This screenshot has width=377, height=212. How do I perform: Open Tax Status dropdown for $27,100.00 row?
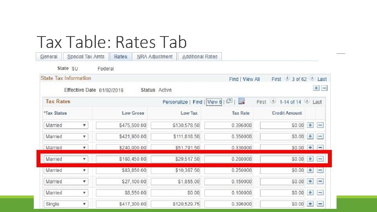pyautogui.click(x=66, y=181)
